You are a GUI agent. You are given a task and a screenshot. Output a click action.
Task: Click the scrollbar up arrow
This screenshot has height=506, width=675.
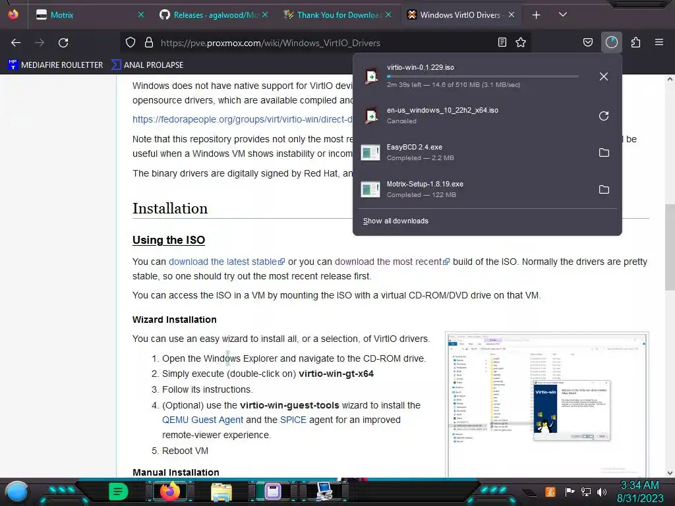coord(670,80)
